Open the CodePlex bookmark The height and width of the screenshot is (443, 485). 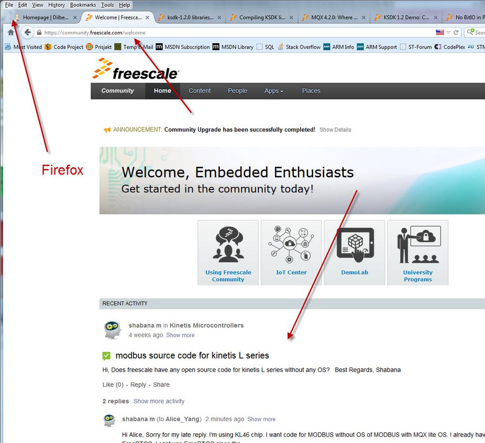[450, 47]
